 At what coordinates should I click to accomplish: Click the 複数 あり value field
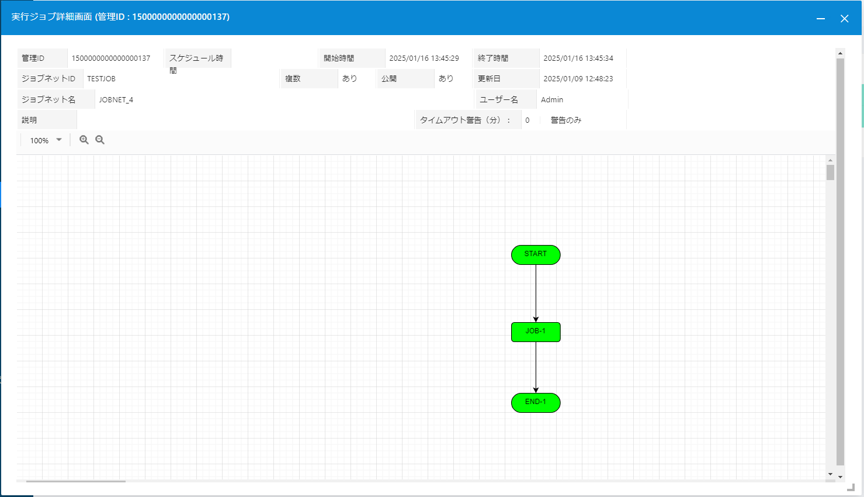tap(351, 78)
